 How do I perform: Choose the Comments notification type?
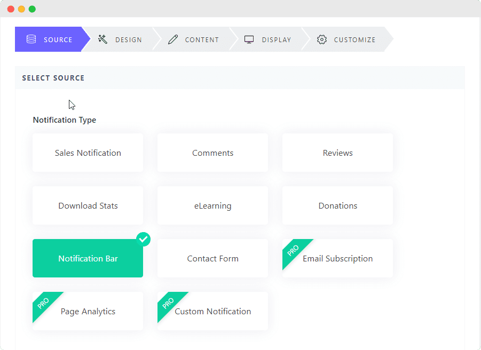tap(212, 153)
